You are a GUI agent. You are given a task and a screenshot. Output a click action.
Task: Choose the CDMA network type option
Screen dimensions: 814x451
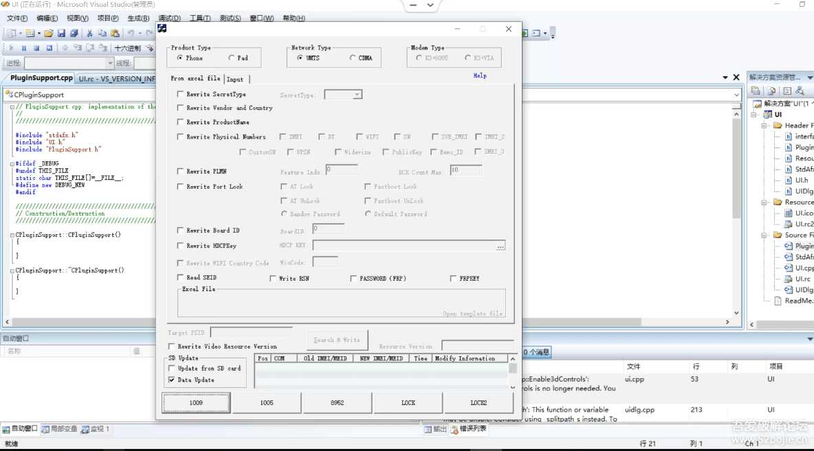(353, 58)
